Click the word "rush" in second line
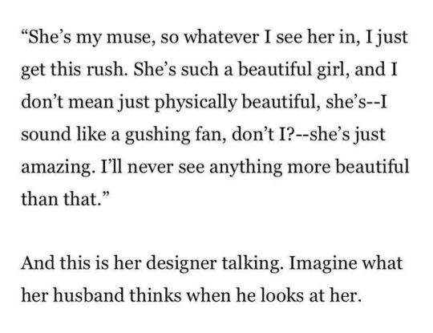433x333 pixels. [x=104, y=69]
